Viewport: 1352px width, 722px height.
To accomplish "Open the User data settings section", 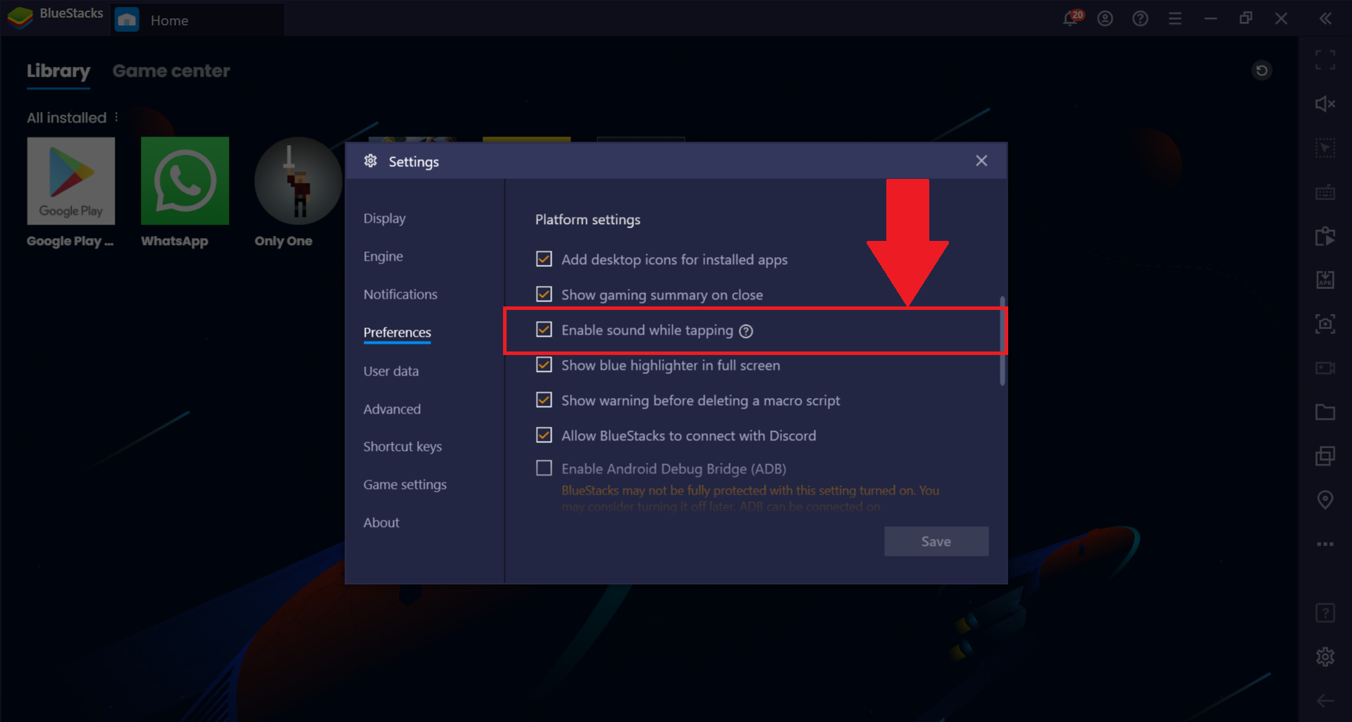I will (x=391, y=371).
